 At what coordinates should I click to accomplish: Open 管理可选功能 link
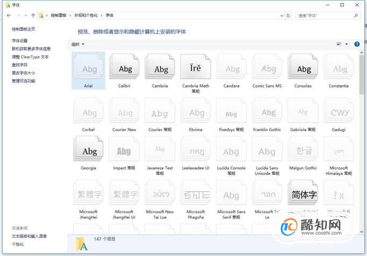click(x=23, y=81)
